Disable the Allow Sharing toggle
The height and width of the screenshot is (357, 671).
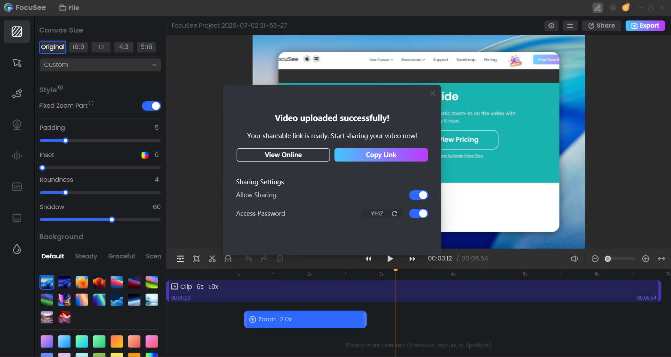pos(419,195)
